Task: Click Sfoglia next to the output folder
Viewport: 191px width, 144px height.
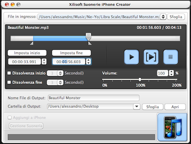Action: tap(152, 107)
